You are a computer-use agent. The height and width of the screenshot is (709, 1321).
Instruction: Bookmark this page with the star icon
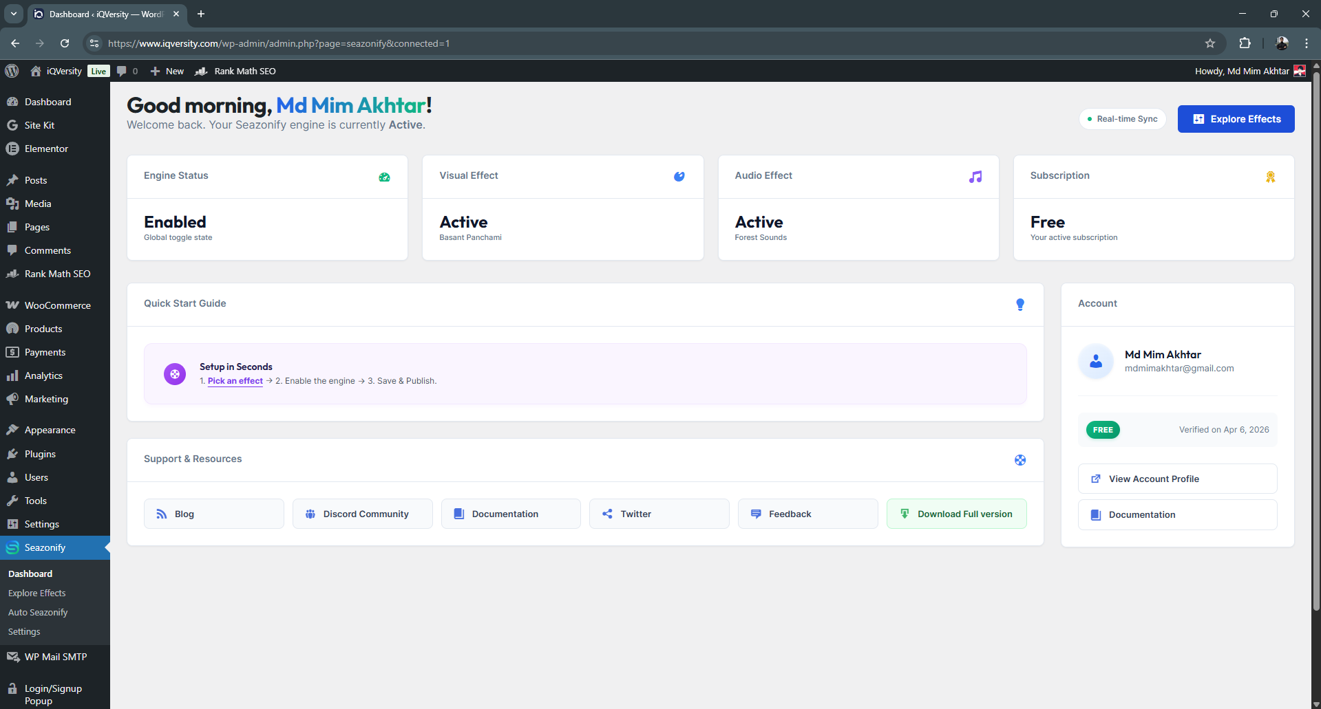1210,43
